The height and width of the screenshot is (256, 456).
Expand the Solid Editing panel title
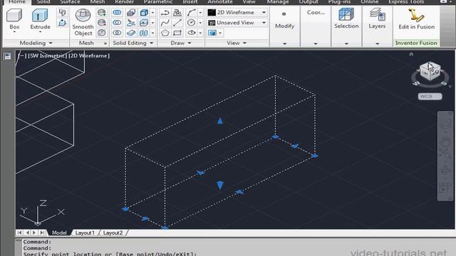(133, 43)
